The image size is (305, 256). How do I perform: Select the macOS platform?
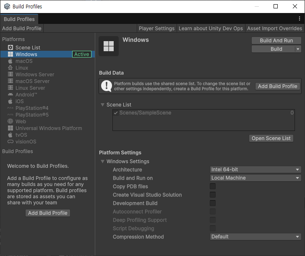[47, 61]
